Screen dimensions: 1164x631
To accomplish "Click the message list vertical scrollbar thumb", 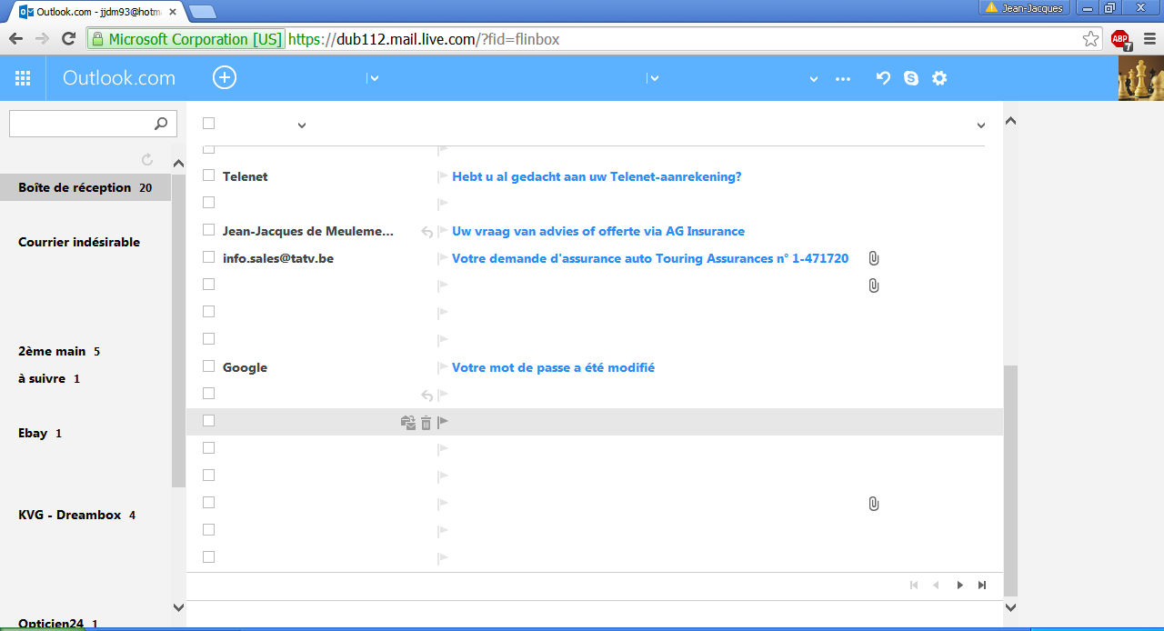I will (x=1010, y=480).
